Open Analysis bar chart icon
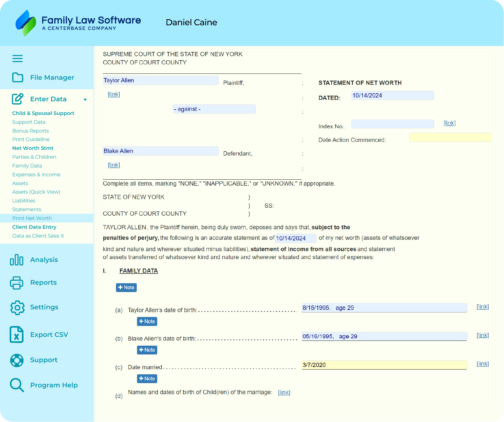Screen dimensions: 504x422 click(x=17, y=260)
